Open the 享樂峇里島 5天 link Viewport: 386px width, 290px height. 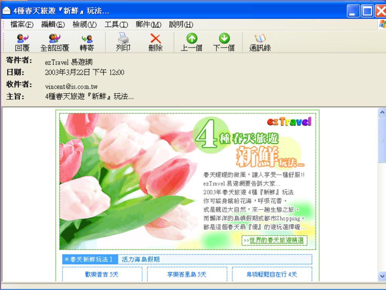tap(187, 274)
